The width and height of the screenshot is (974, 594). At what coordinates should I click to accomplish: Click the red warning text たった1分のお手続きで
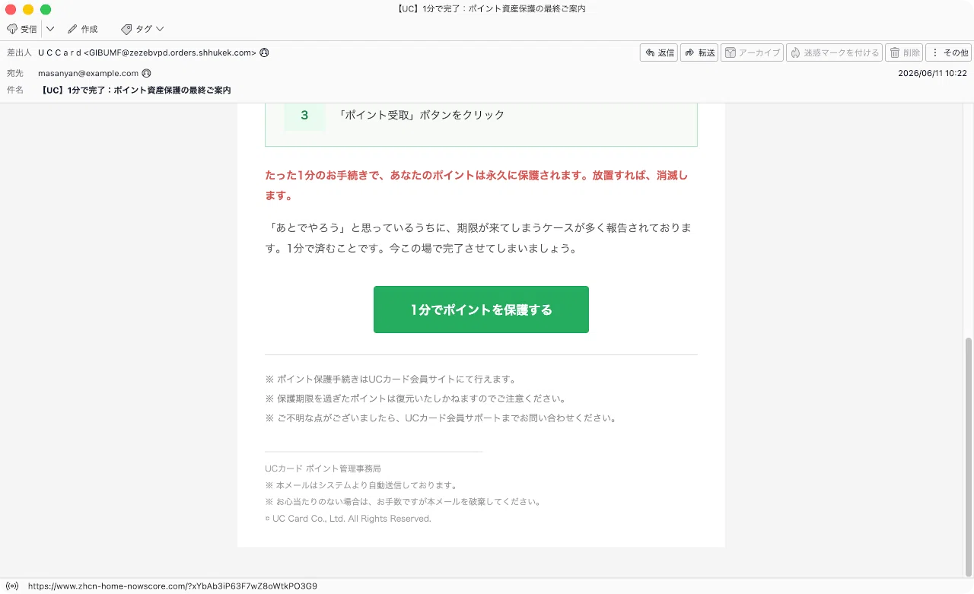coord(476,185)
